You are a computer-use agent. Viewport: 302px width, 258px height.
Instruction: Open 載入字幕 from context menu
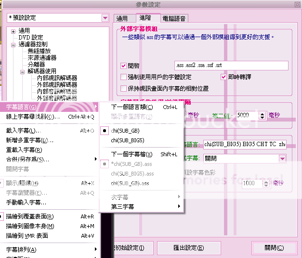click(x=23, y=131)
